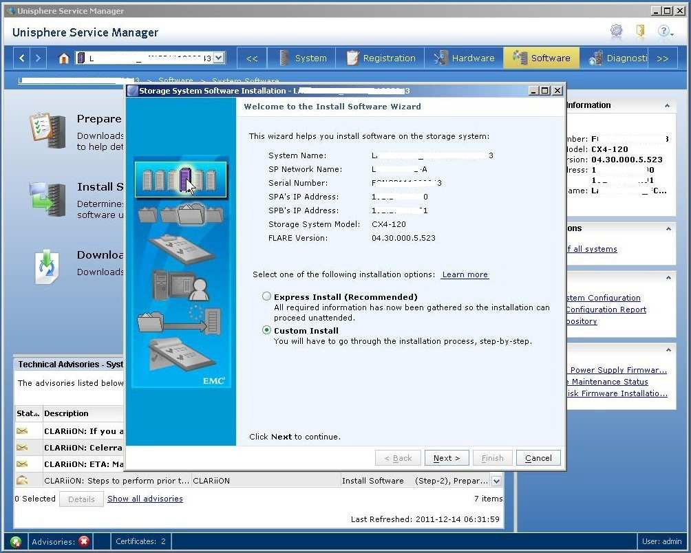
Task: Click the green status globe icon at bottom left
Action: [x=16, y=541]
